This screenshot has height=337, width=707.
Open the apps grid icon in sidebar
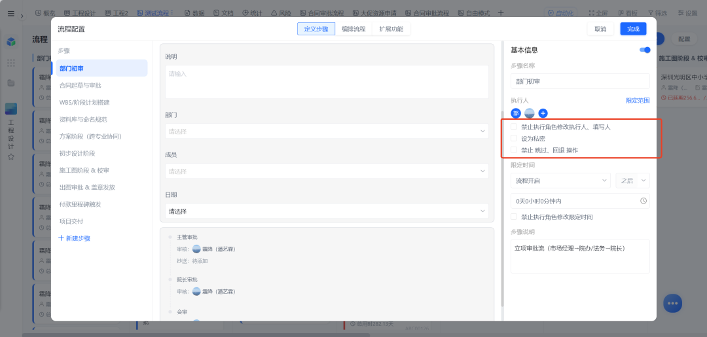11,63
